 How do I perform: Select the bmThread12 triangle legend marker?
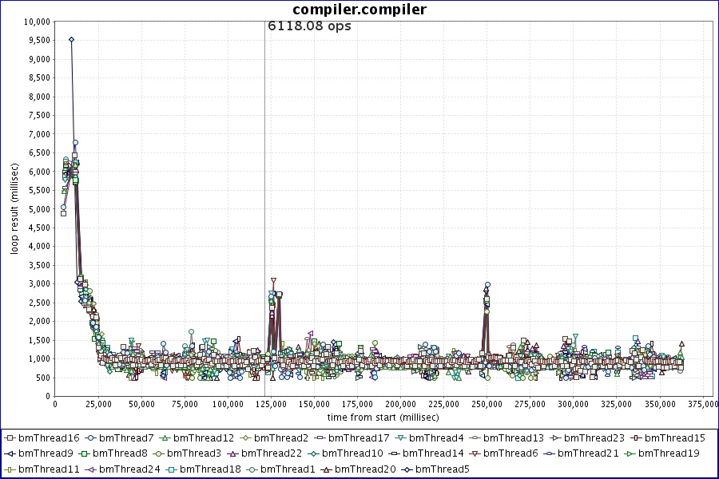[165, 438]
